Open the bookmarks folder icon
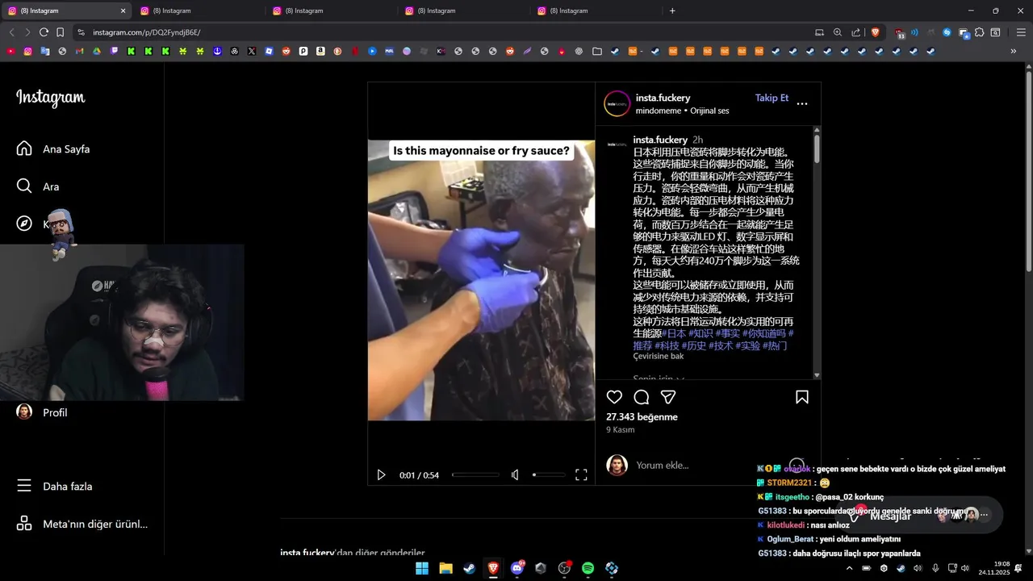Image resolution: width=1033 pixels, height=581 pixels. 597,51
